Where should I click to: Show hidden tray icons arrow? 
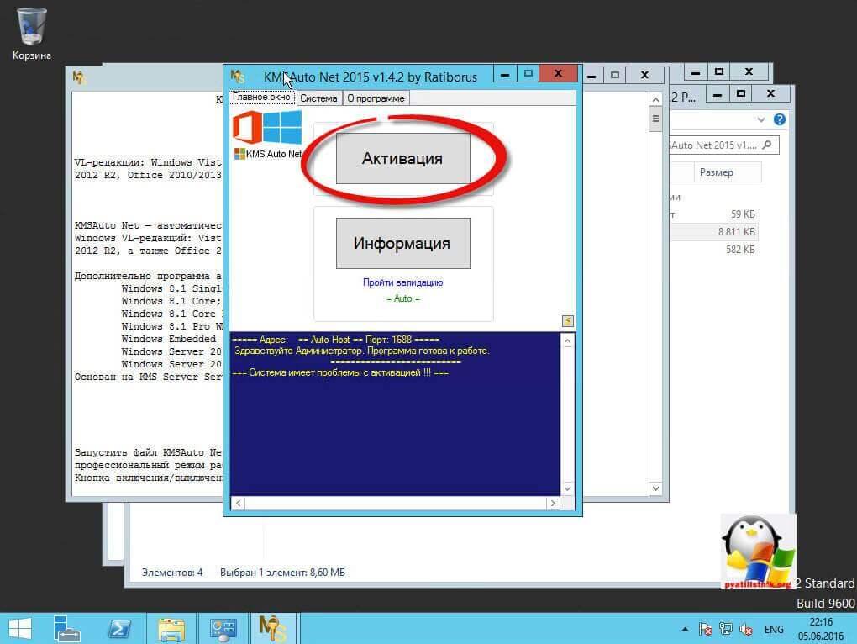click(x=685, y=629)
